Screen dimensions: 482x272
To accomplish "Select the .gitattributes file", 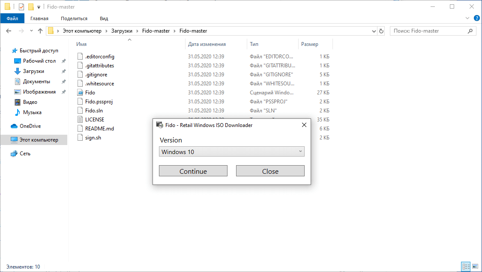I will [99, 66].
